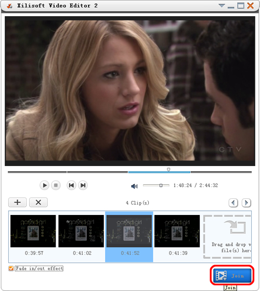Viewport: 260px width, 291px height.
Task: Select the highlighted 0:41:52 clip
Action: 129,237
